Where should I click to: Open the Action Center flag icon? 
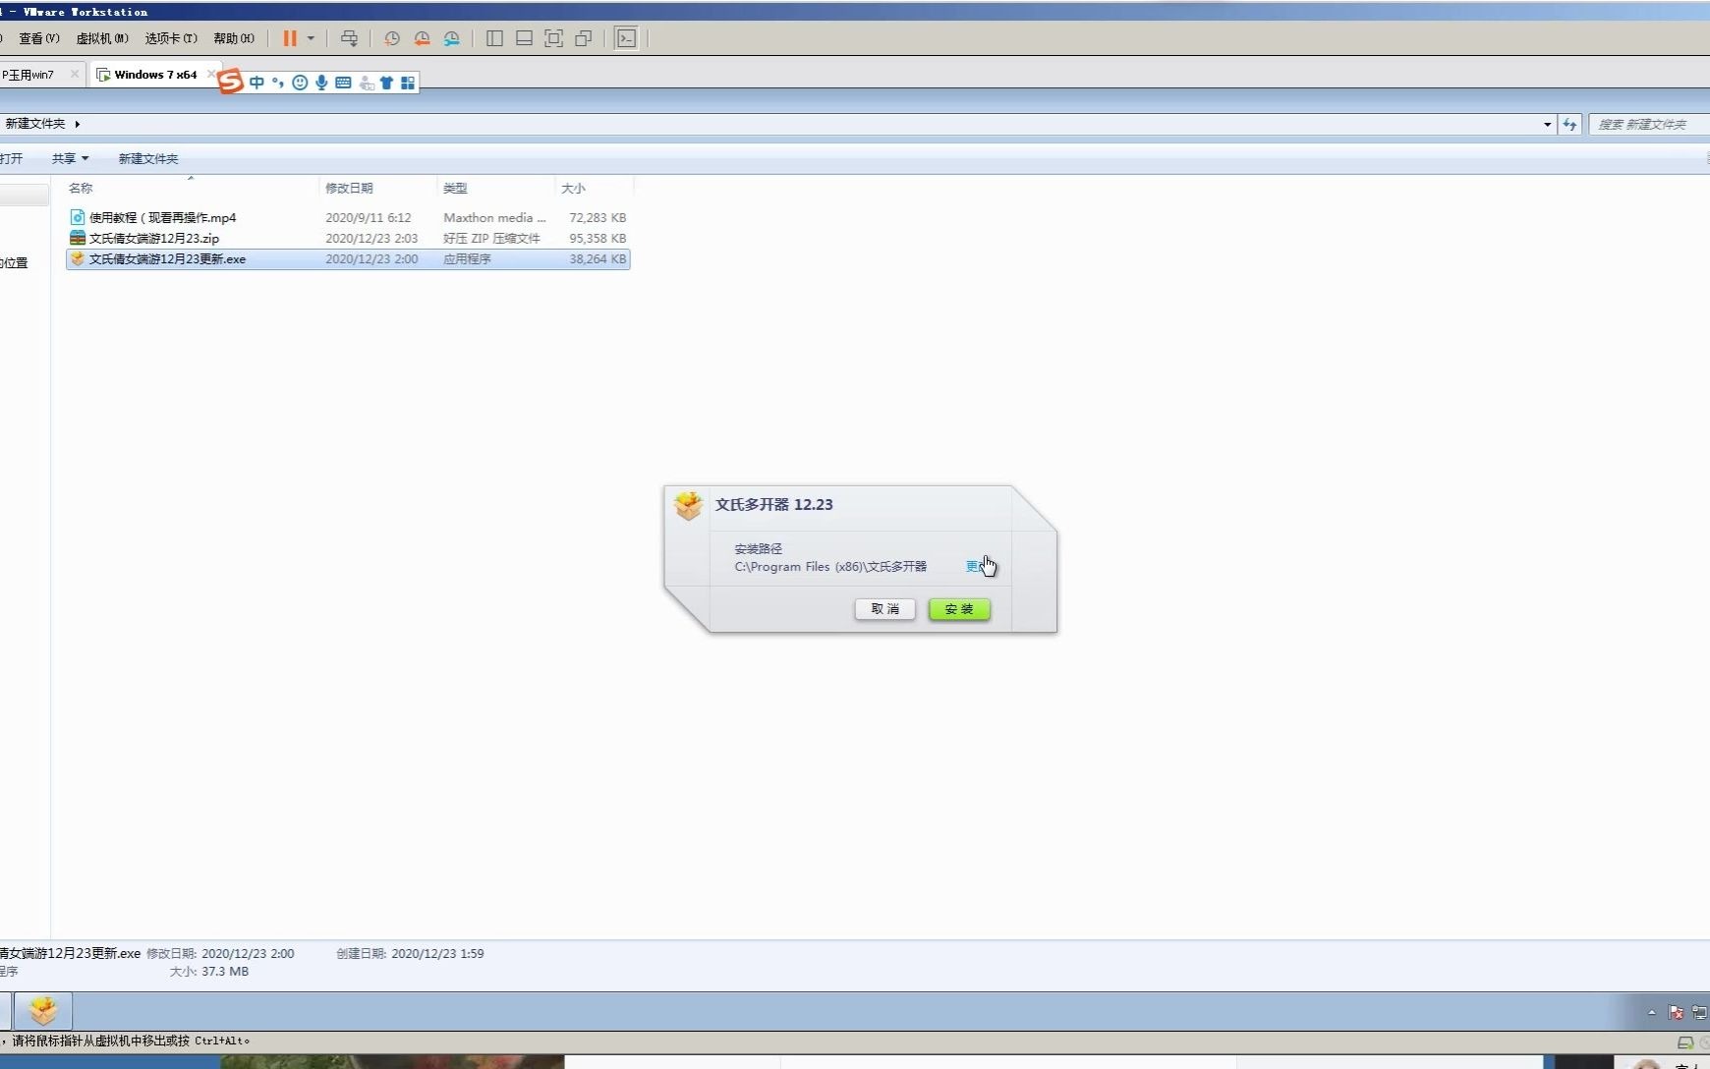pos(1677,1012)
